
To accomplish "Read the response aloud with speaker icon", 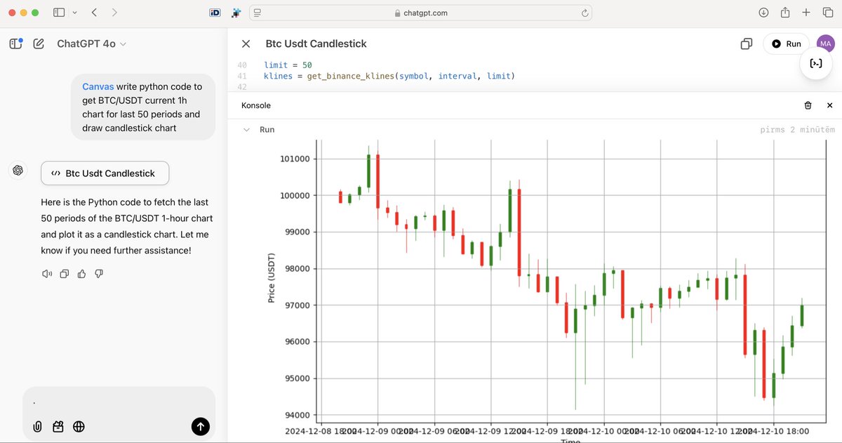I will coord(47,274).
